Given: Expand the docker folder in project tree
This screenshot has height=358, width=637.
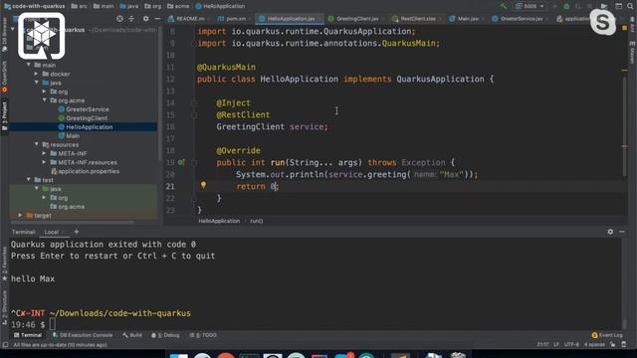Looking at the screenshot, I should 37,74.
